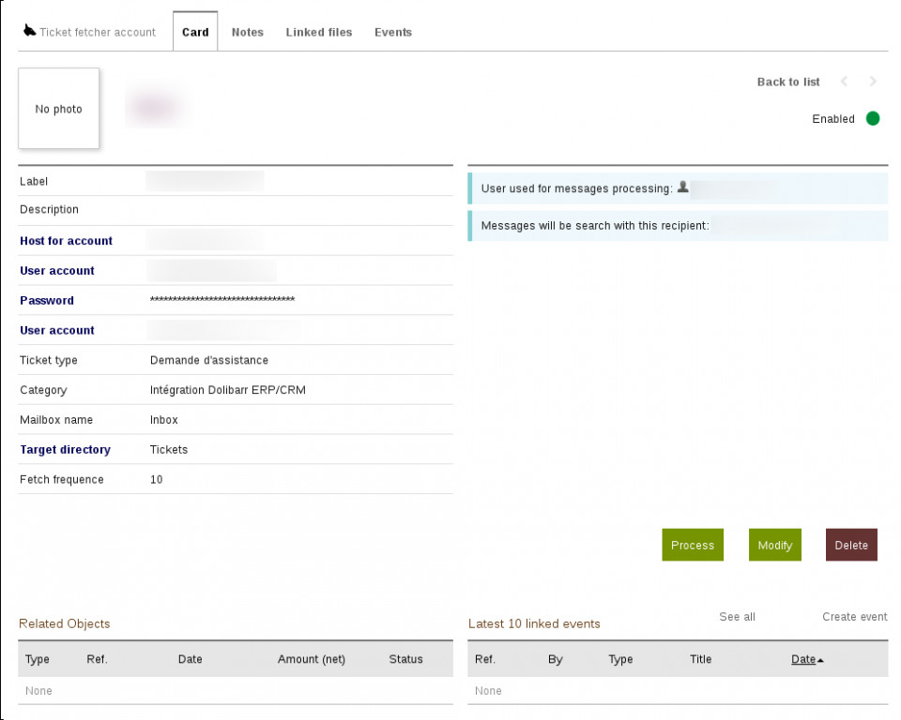Click the Type column in linked events

click(620, 659)
